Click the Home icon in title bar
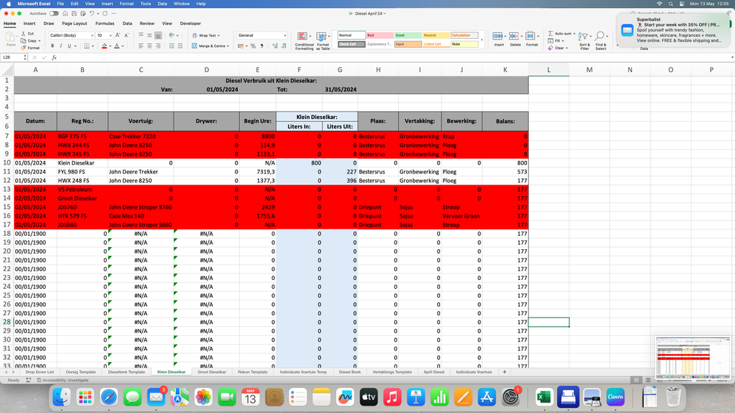 (65, 13)
